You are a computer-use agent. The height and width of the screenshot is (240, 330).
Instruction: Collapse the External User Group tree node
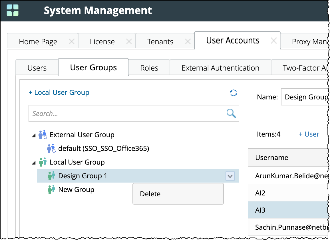(x=34, y=135)
